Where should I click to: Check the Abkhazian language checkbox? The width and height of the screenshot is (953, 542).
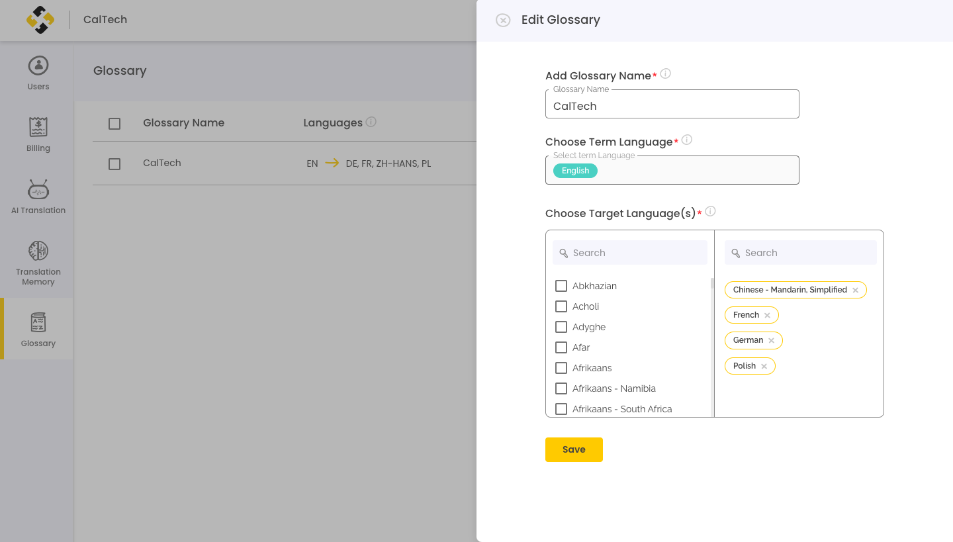[x=561, y=286]
